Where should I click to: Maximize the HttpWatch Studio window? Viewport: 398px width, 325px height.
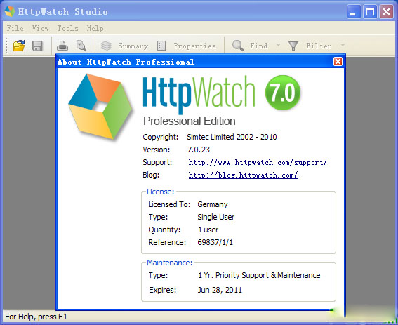point(370,12)
